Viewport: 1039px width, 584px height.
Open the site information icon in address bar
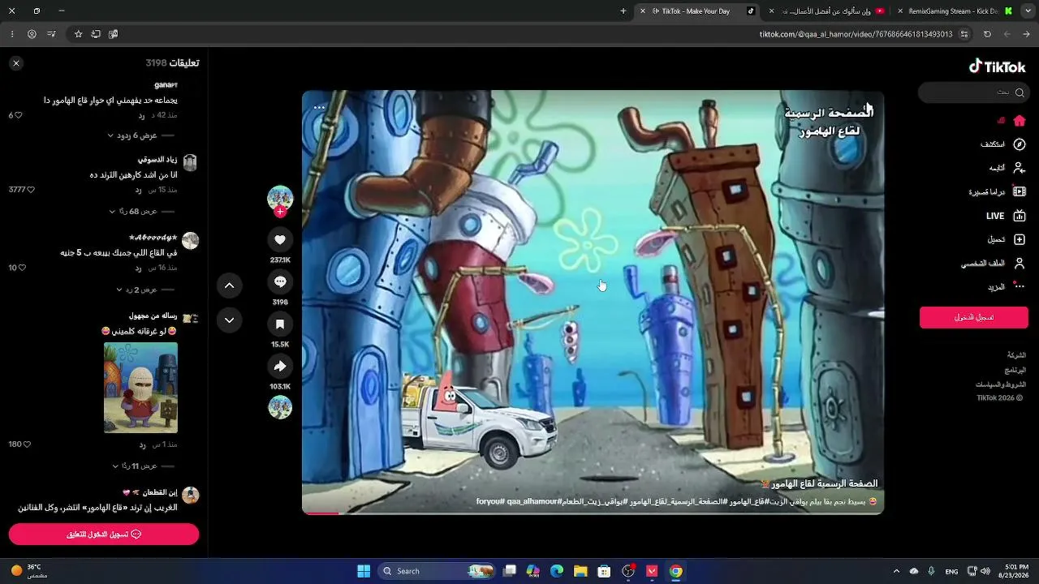[x=964, y=34]
